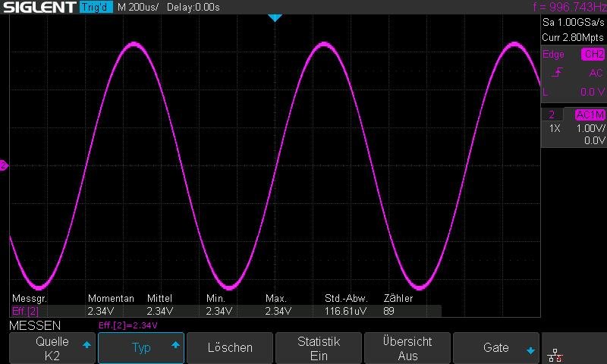Expand the Gate submenu
The image size is (607, 364).
[496, 348]
